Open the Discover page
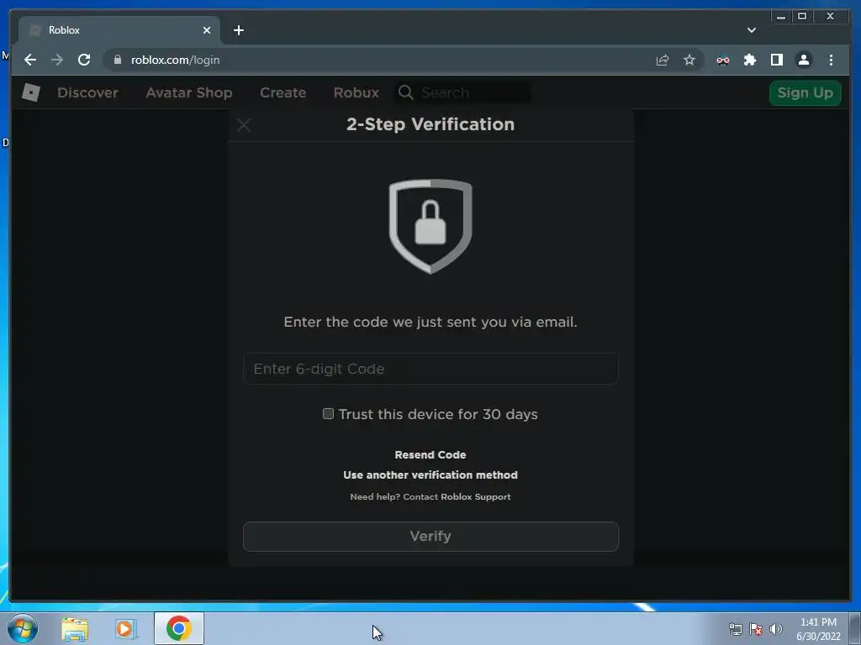The height and width of the screenshot is (645, 861). tap(87, 92)
